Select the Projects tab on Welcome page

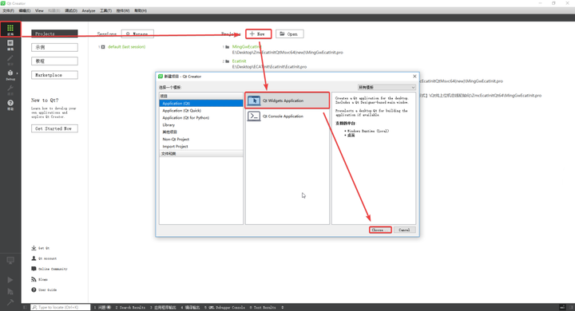click(x=54, y=33)
